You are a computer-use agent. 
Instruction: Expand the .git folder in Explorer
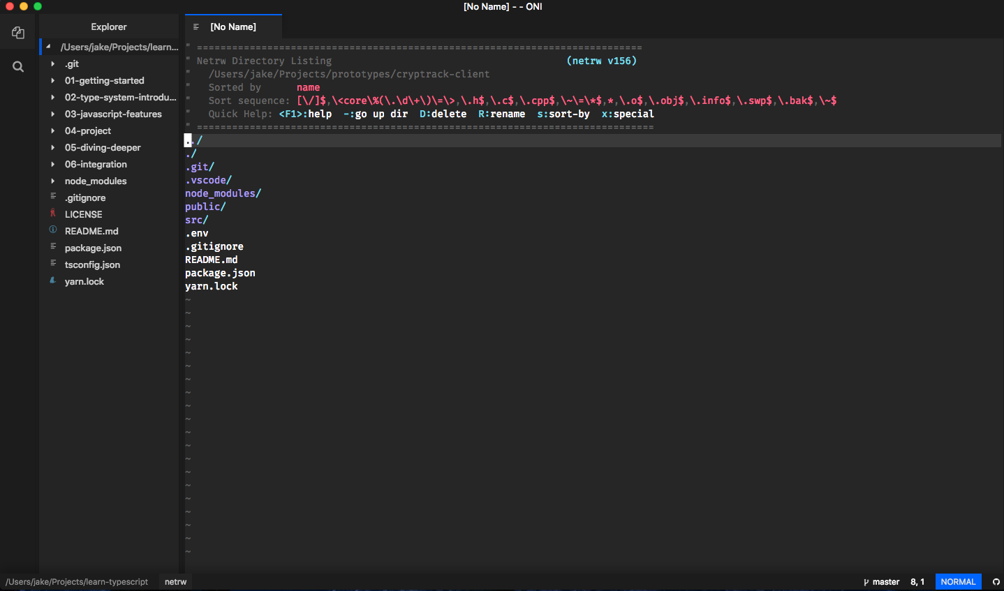pos(53,63)
